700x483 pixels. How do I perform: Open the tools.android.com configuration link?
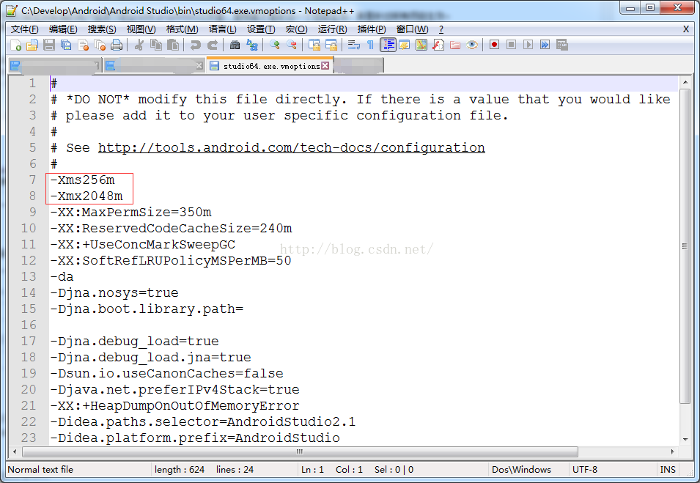click(291, 148)
